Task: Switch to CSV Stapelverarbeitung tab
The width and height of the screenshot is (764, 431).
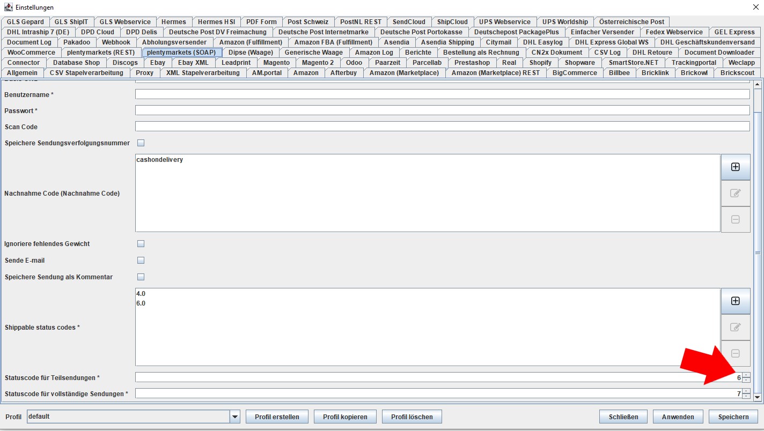Action: (86, 73)
